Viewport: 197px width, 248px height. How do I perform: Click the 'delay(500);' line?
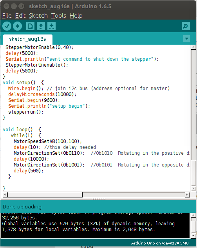click(x=29, y=171)
